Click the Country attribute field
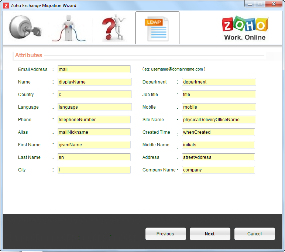Screen dimensions: 285x252 (94, 95)
